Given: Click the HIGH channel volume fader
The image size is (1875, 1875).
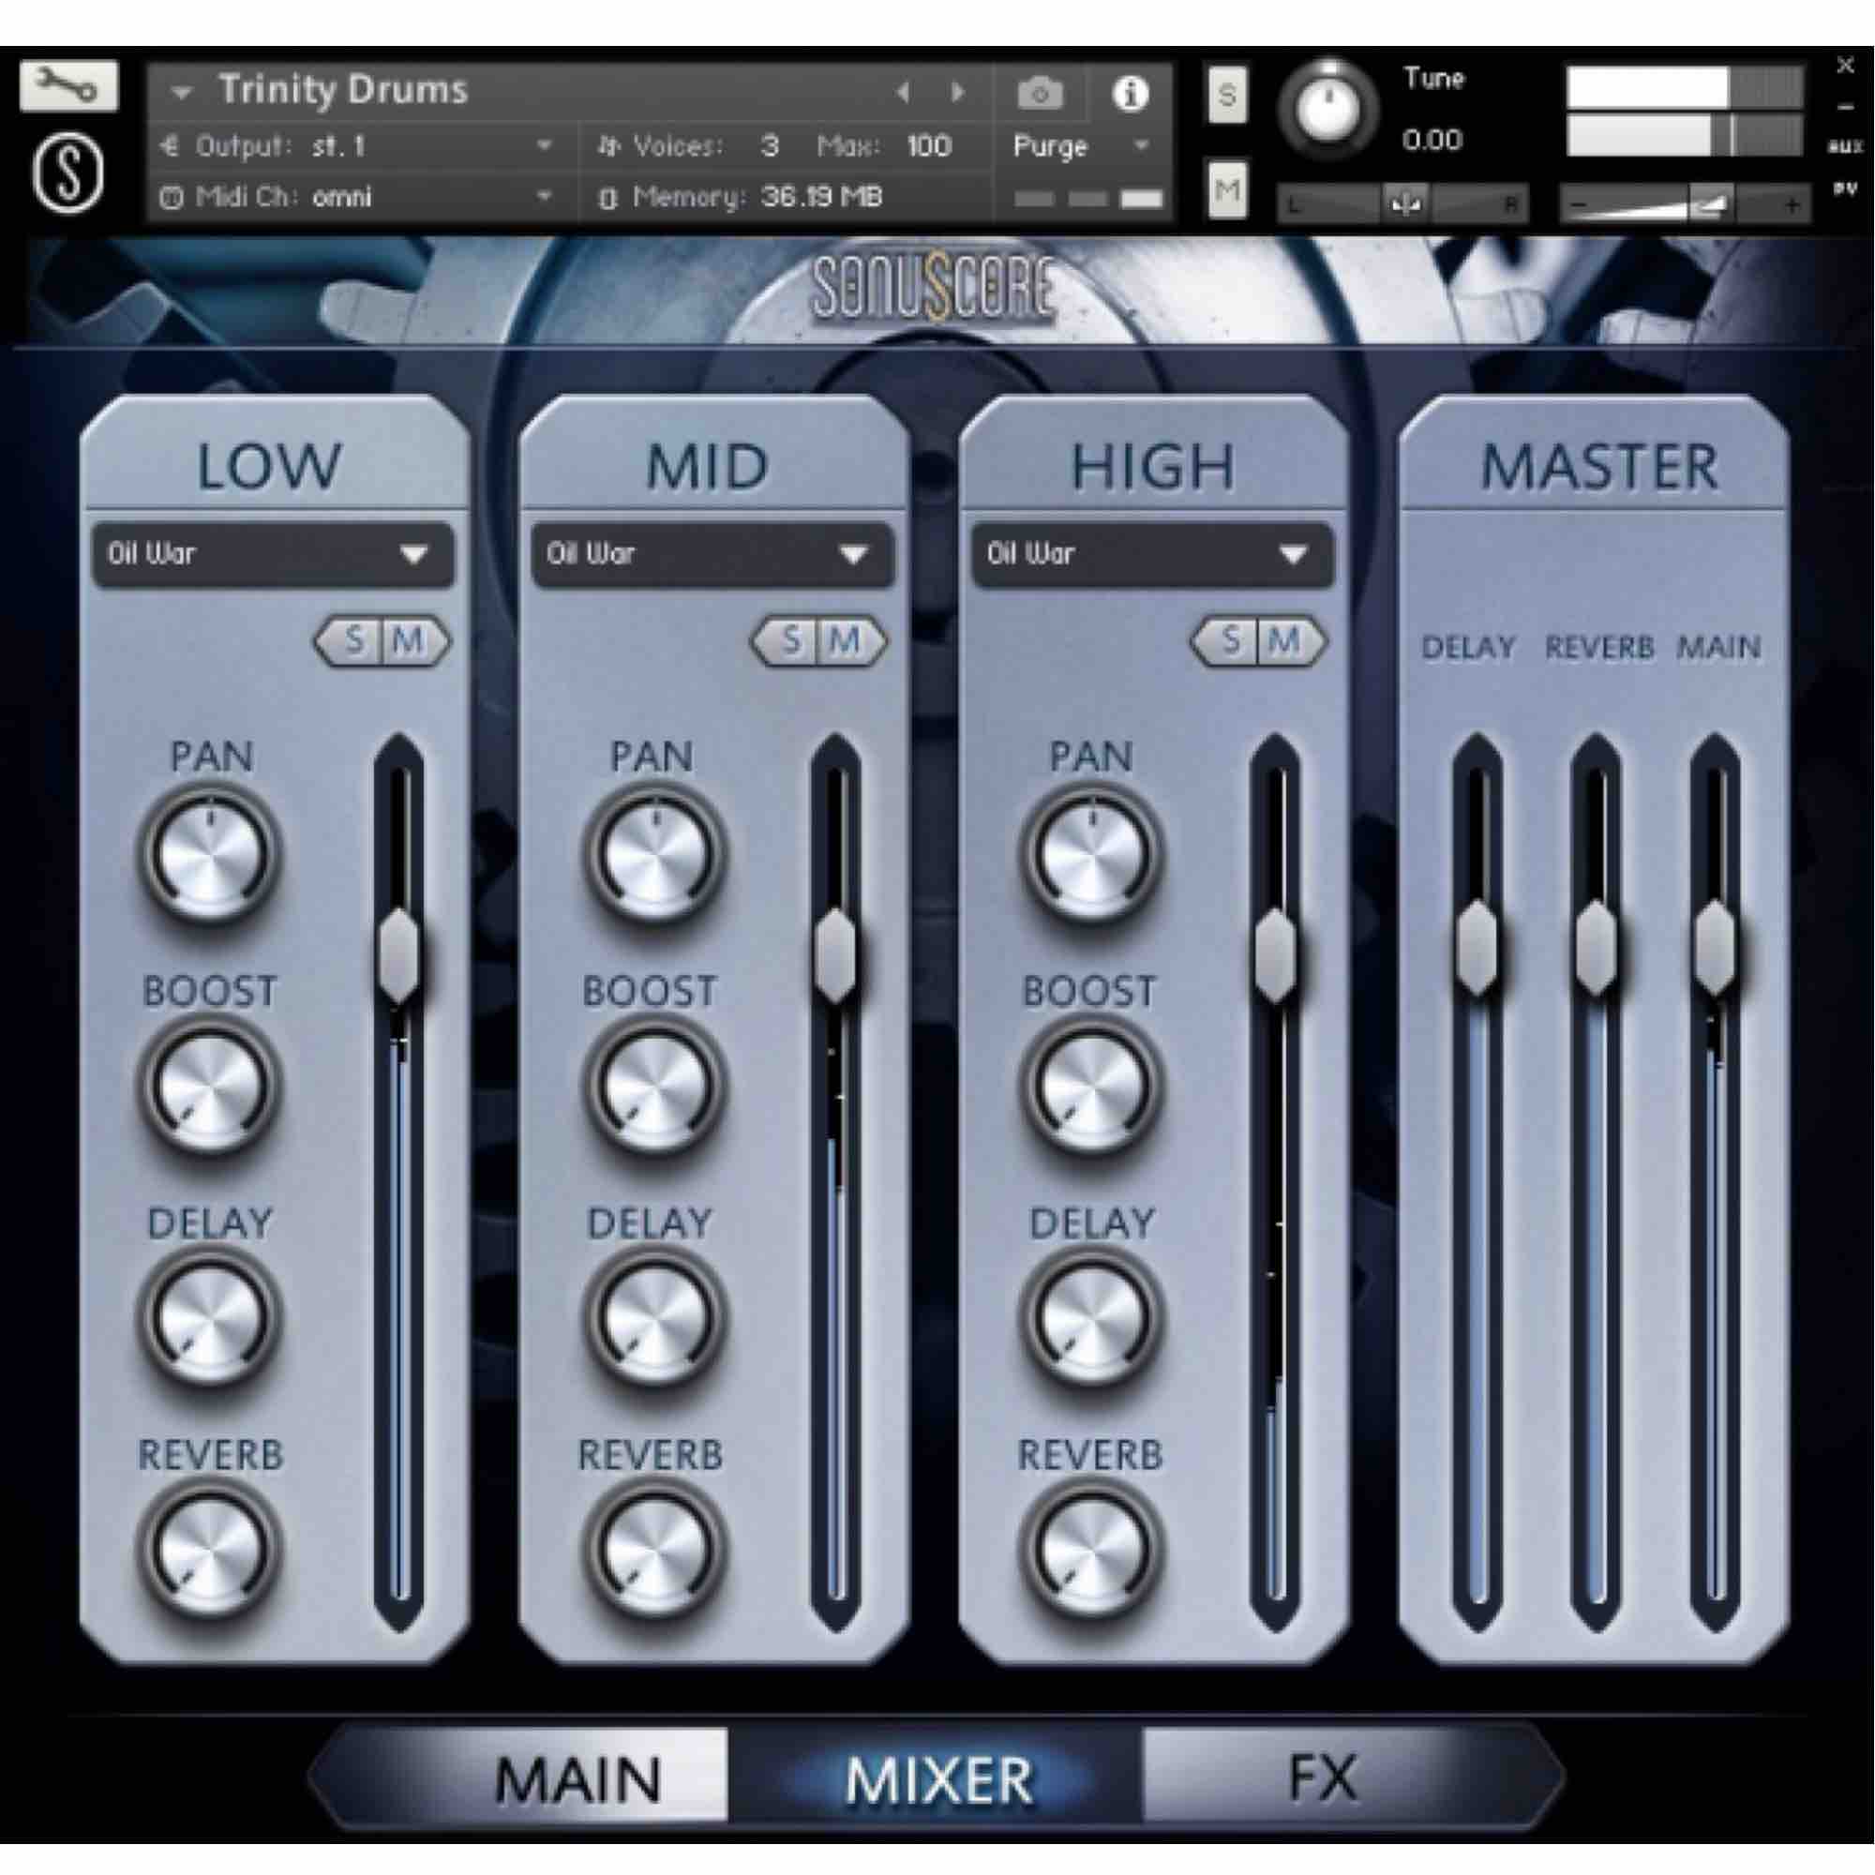Looking at the screenshot, I should coord(1275,956).
